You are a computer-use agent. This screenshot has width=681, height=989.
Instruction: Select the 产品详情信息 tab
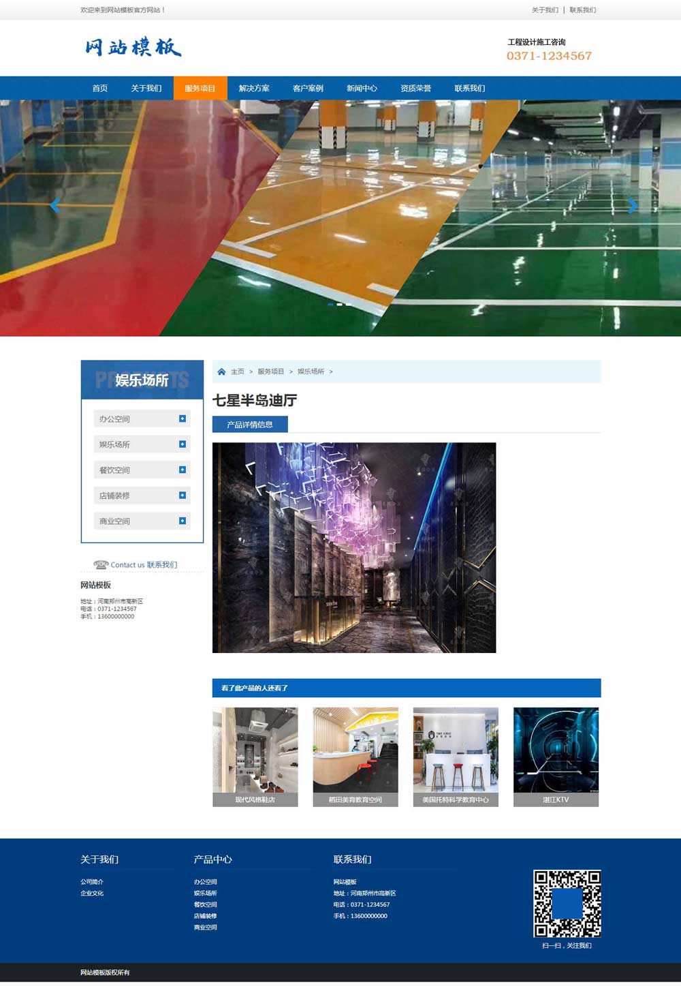point(250,425)
